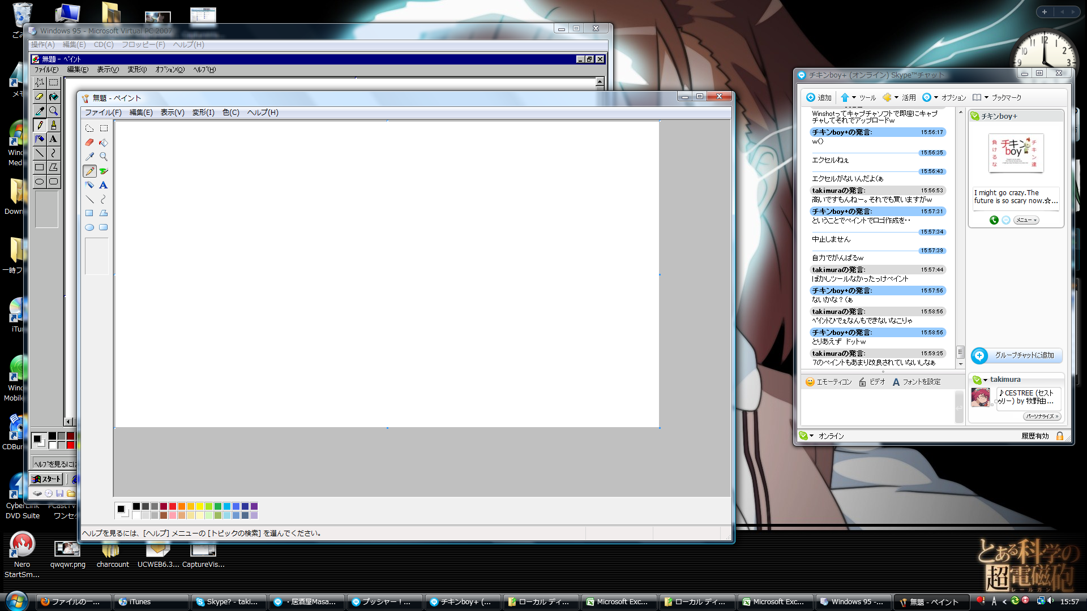This screenshot has height=611, width=1087.
Task: Click the takimura avatar thumbnail in Skype
Action: [x=981, y=397]
